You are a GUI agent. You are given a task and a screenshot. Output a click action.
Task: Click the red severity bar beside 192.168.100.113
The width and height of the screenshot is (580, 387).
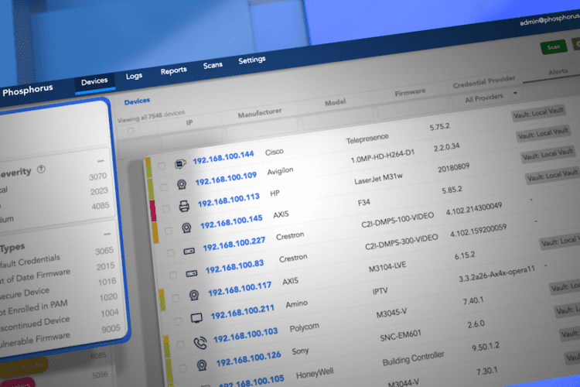152,210
